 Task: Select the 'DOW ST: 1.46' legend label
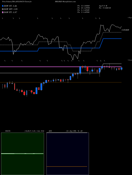click(10, 6)
